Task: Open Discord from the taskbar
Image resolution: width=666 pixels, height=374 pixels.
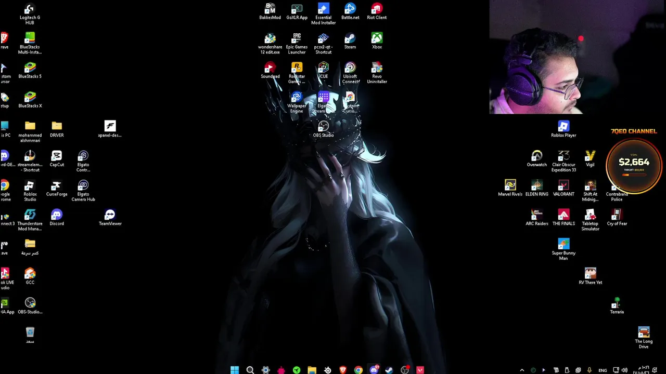Action: pyautogui.click(x=374, y=370)
